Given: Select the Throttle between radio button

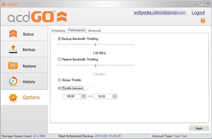Looking at the screenshot, I should (x=59, y=88).
